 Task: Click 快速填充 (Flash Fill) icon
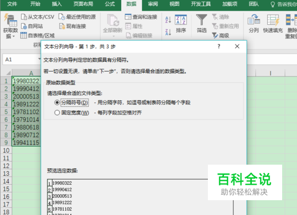(273, 20)
